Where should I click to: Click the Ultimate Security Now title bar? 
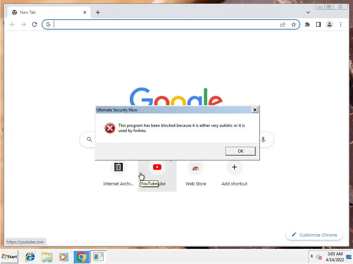coord(173,110)
